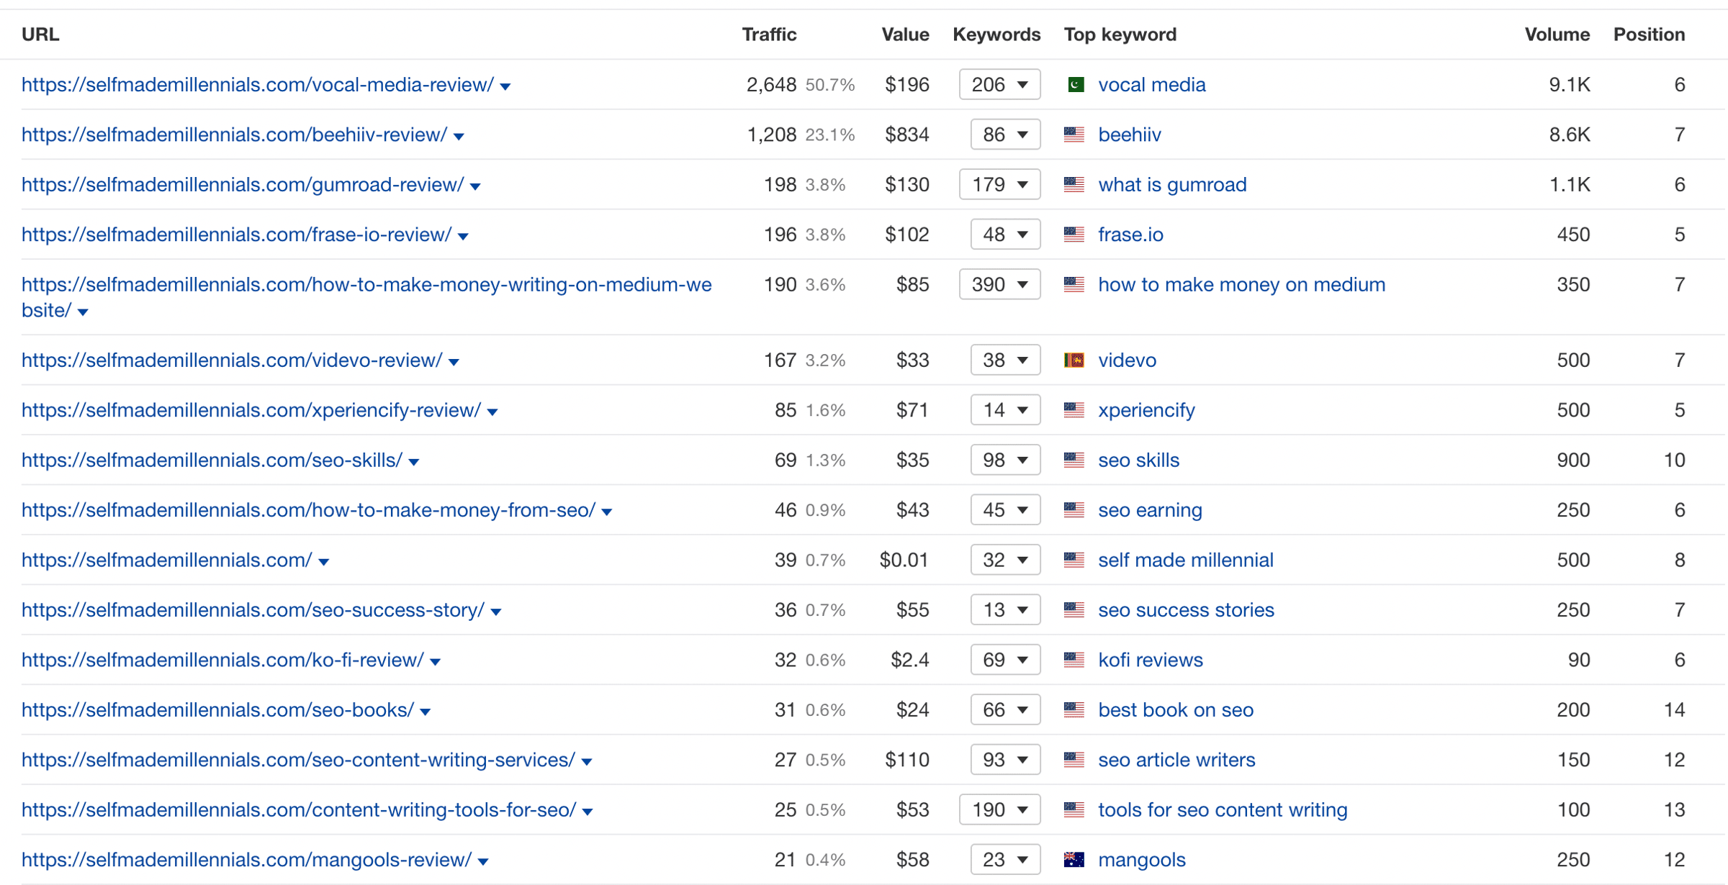Click the Australian flag beside mangools
Image resolution: width=1728 pixels, height=885 pixels.
(1075, 860)
